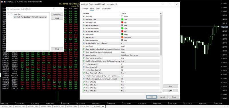Click boolean icon beside Show 4 Minutes
229x108 pixels.
pos(84,91)
